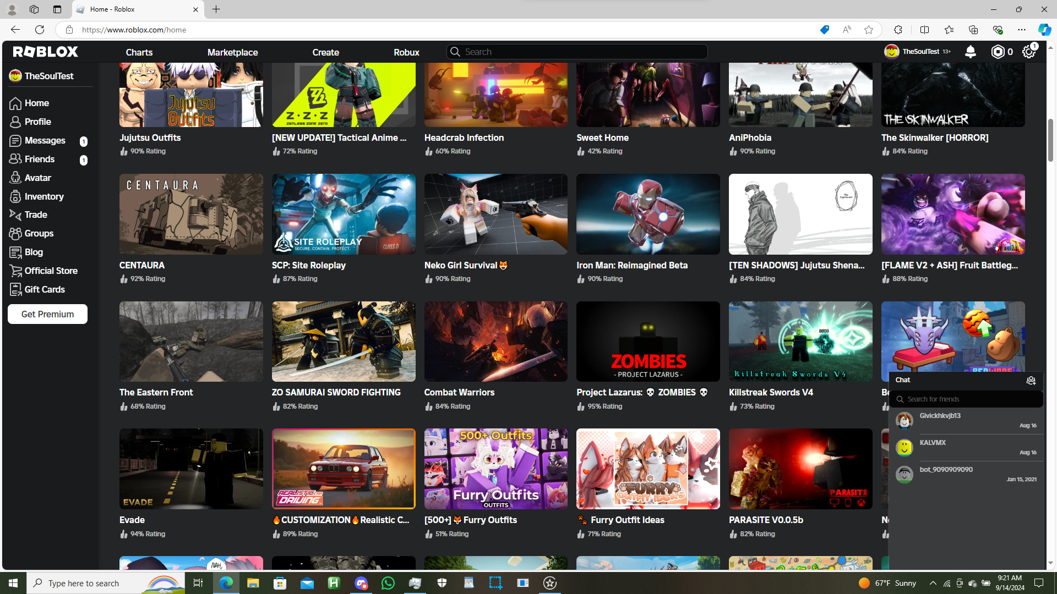Open Gift Cards from sidebar
This screenshot has height=594, width=1057.
[44, 289]
